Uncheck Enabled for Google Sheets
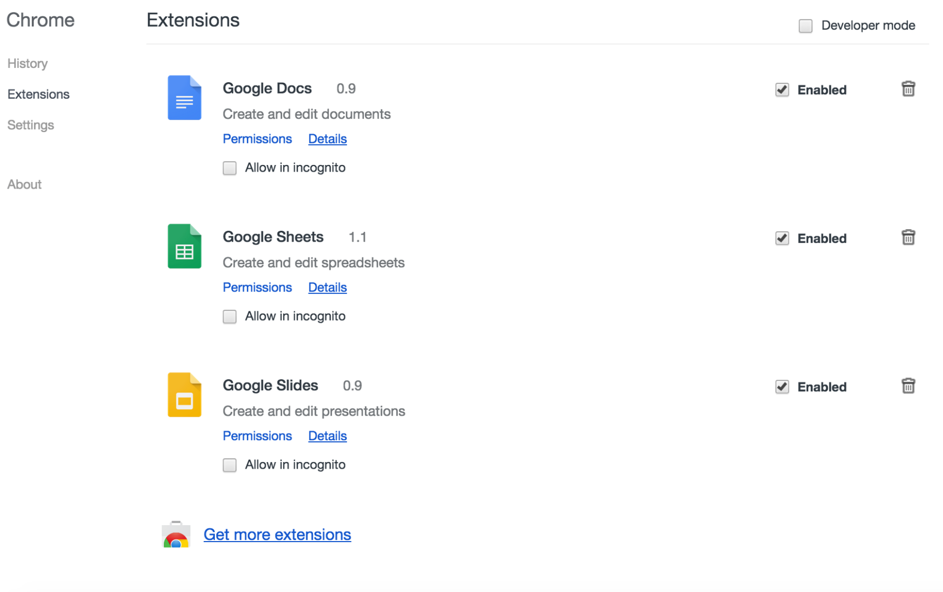943x592 pixels. (x=782, y=238)
